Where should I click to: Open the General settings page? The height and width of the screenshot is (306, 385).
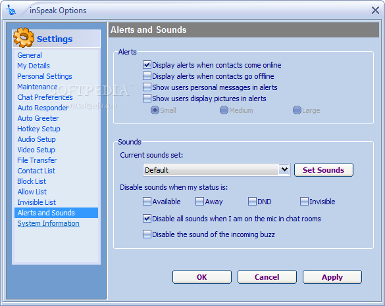30,55
